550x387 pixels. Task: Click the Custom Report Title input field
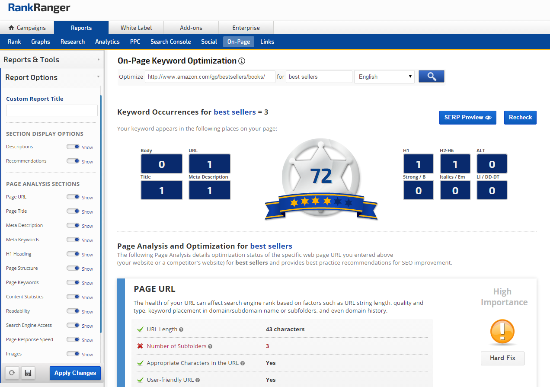(x=52, y=111)
